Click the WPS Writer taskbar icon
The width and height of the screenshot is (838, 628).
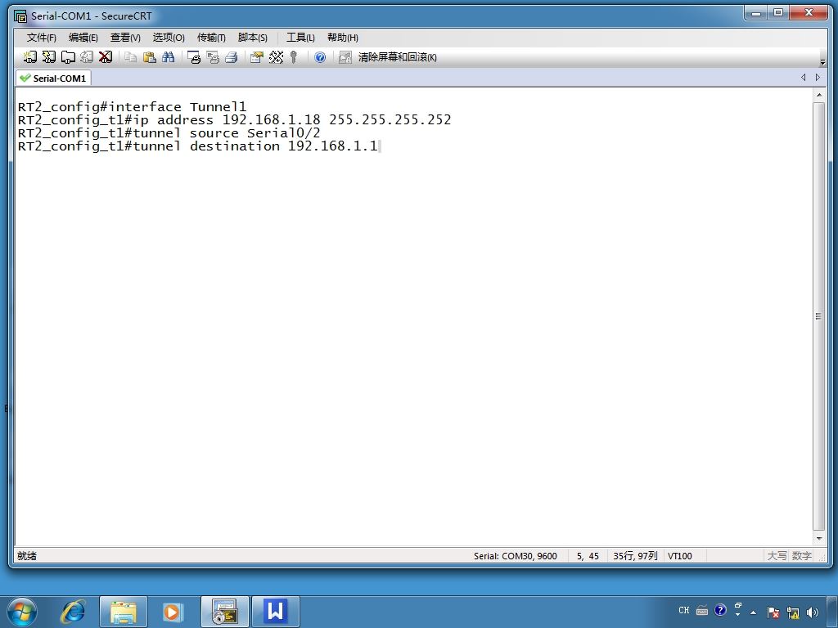click(275, 612)
